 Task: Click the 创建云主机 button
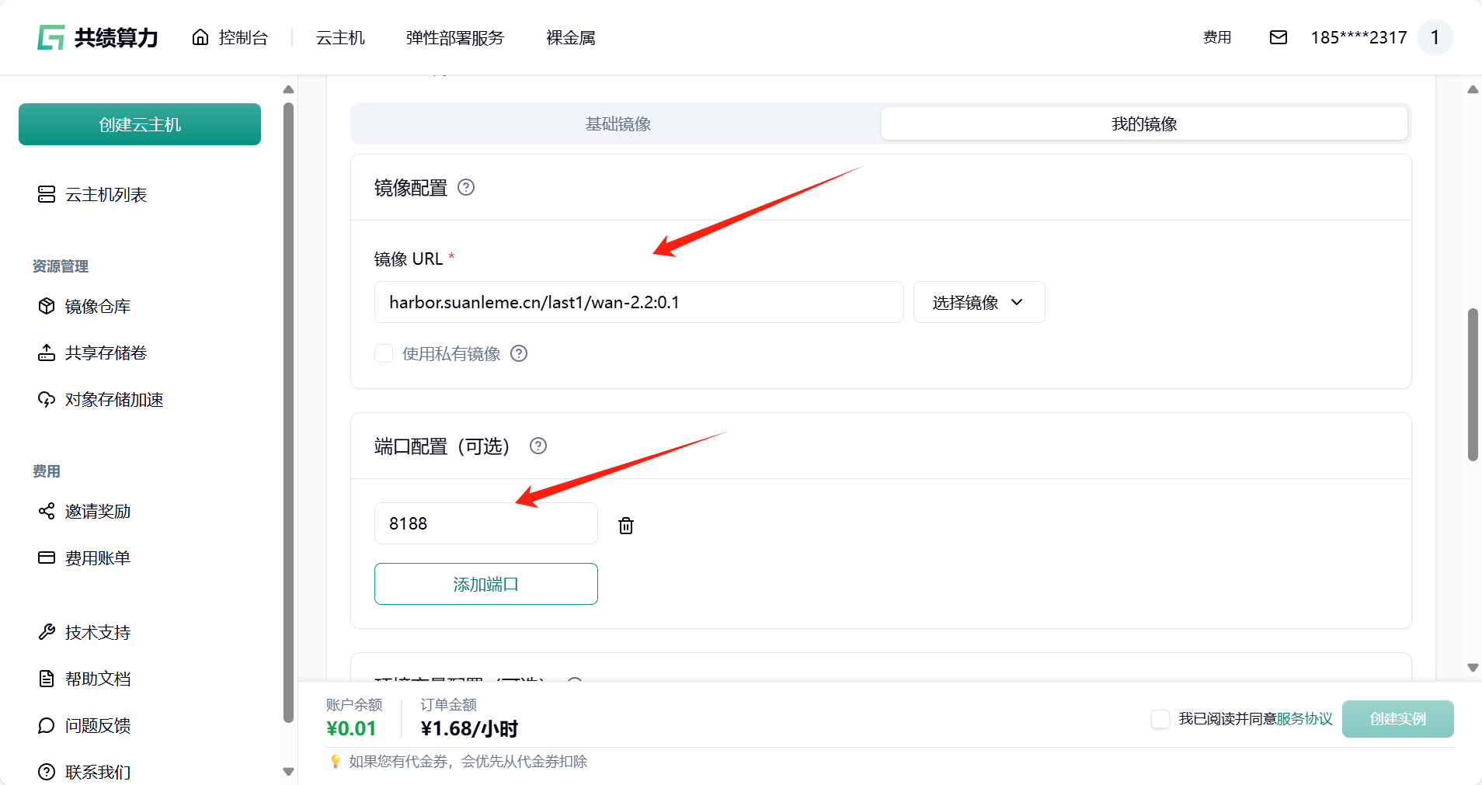[x=140, y=124]
